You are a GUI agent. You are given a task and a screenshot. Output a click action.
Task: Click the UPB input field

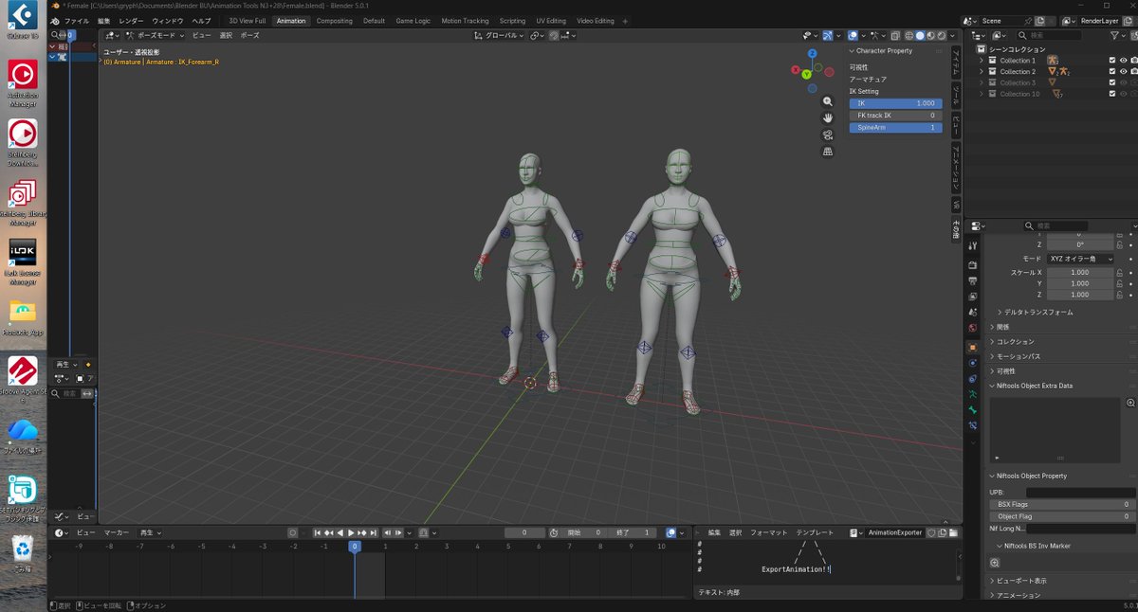pyautogui.click(x=1080, y=493)
